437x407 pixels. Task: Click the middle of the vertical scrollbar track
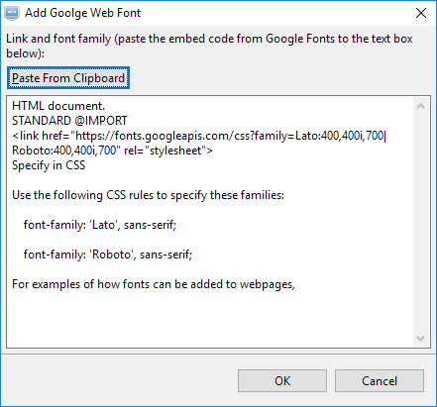420,222
